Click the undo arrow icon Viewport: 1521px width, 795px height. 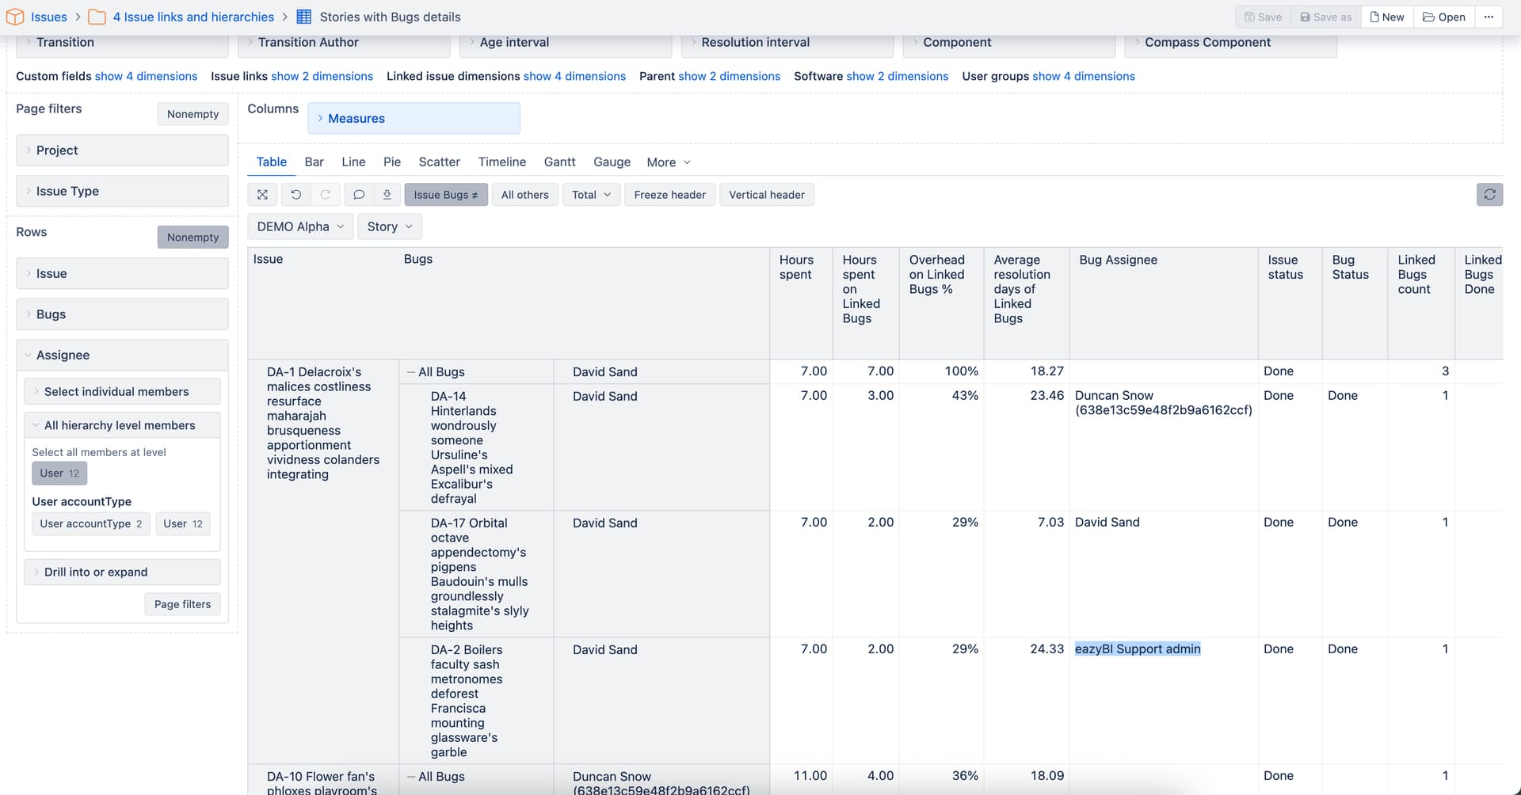295,195
